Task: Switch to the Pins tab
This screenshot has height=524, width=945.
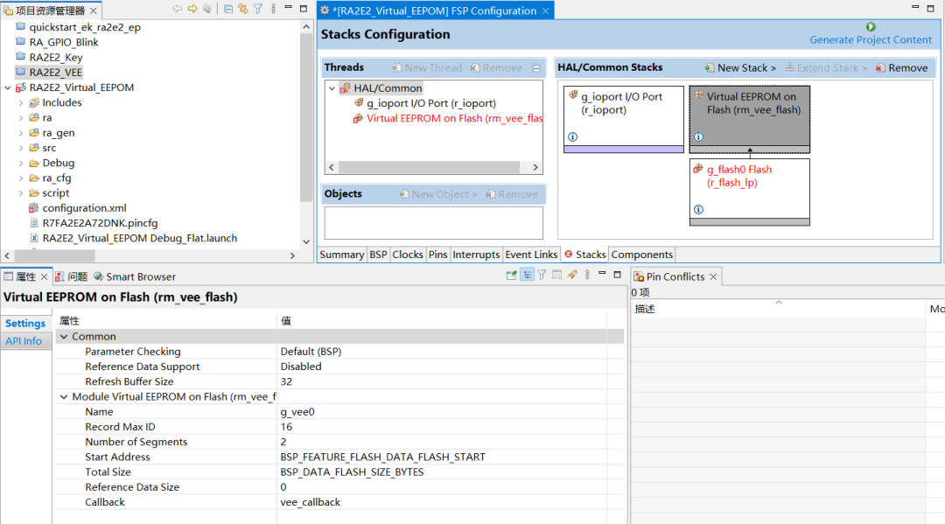Action: [437, 255]
